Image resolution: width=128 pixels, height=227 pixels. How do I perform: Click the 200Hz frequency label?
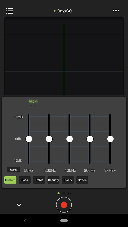point(50,171)
